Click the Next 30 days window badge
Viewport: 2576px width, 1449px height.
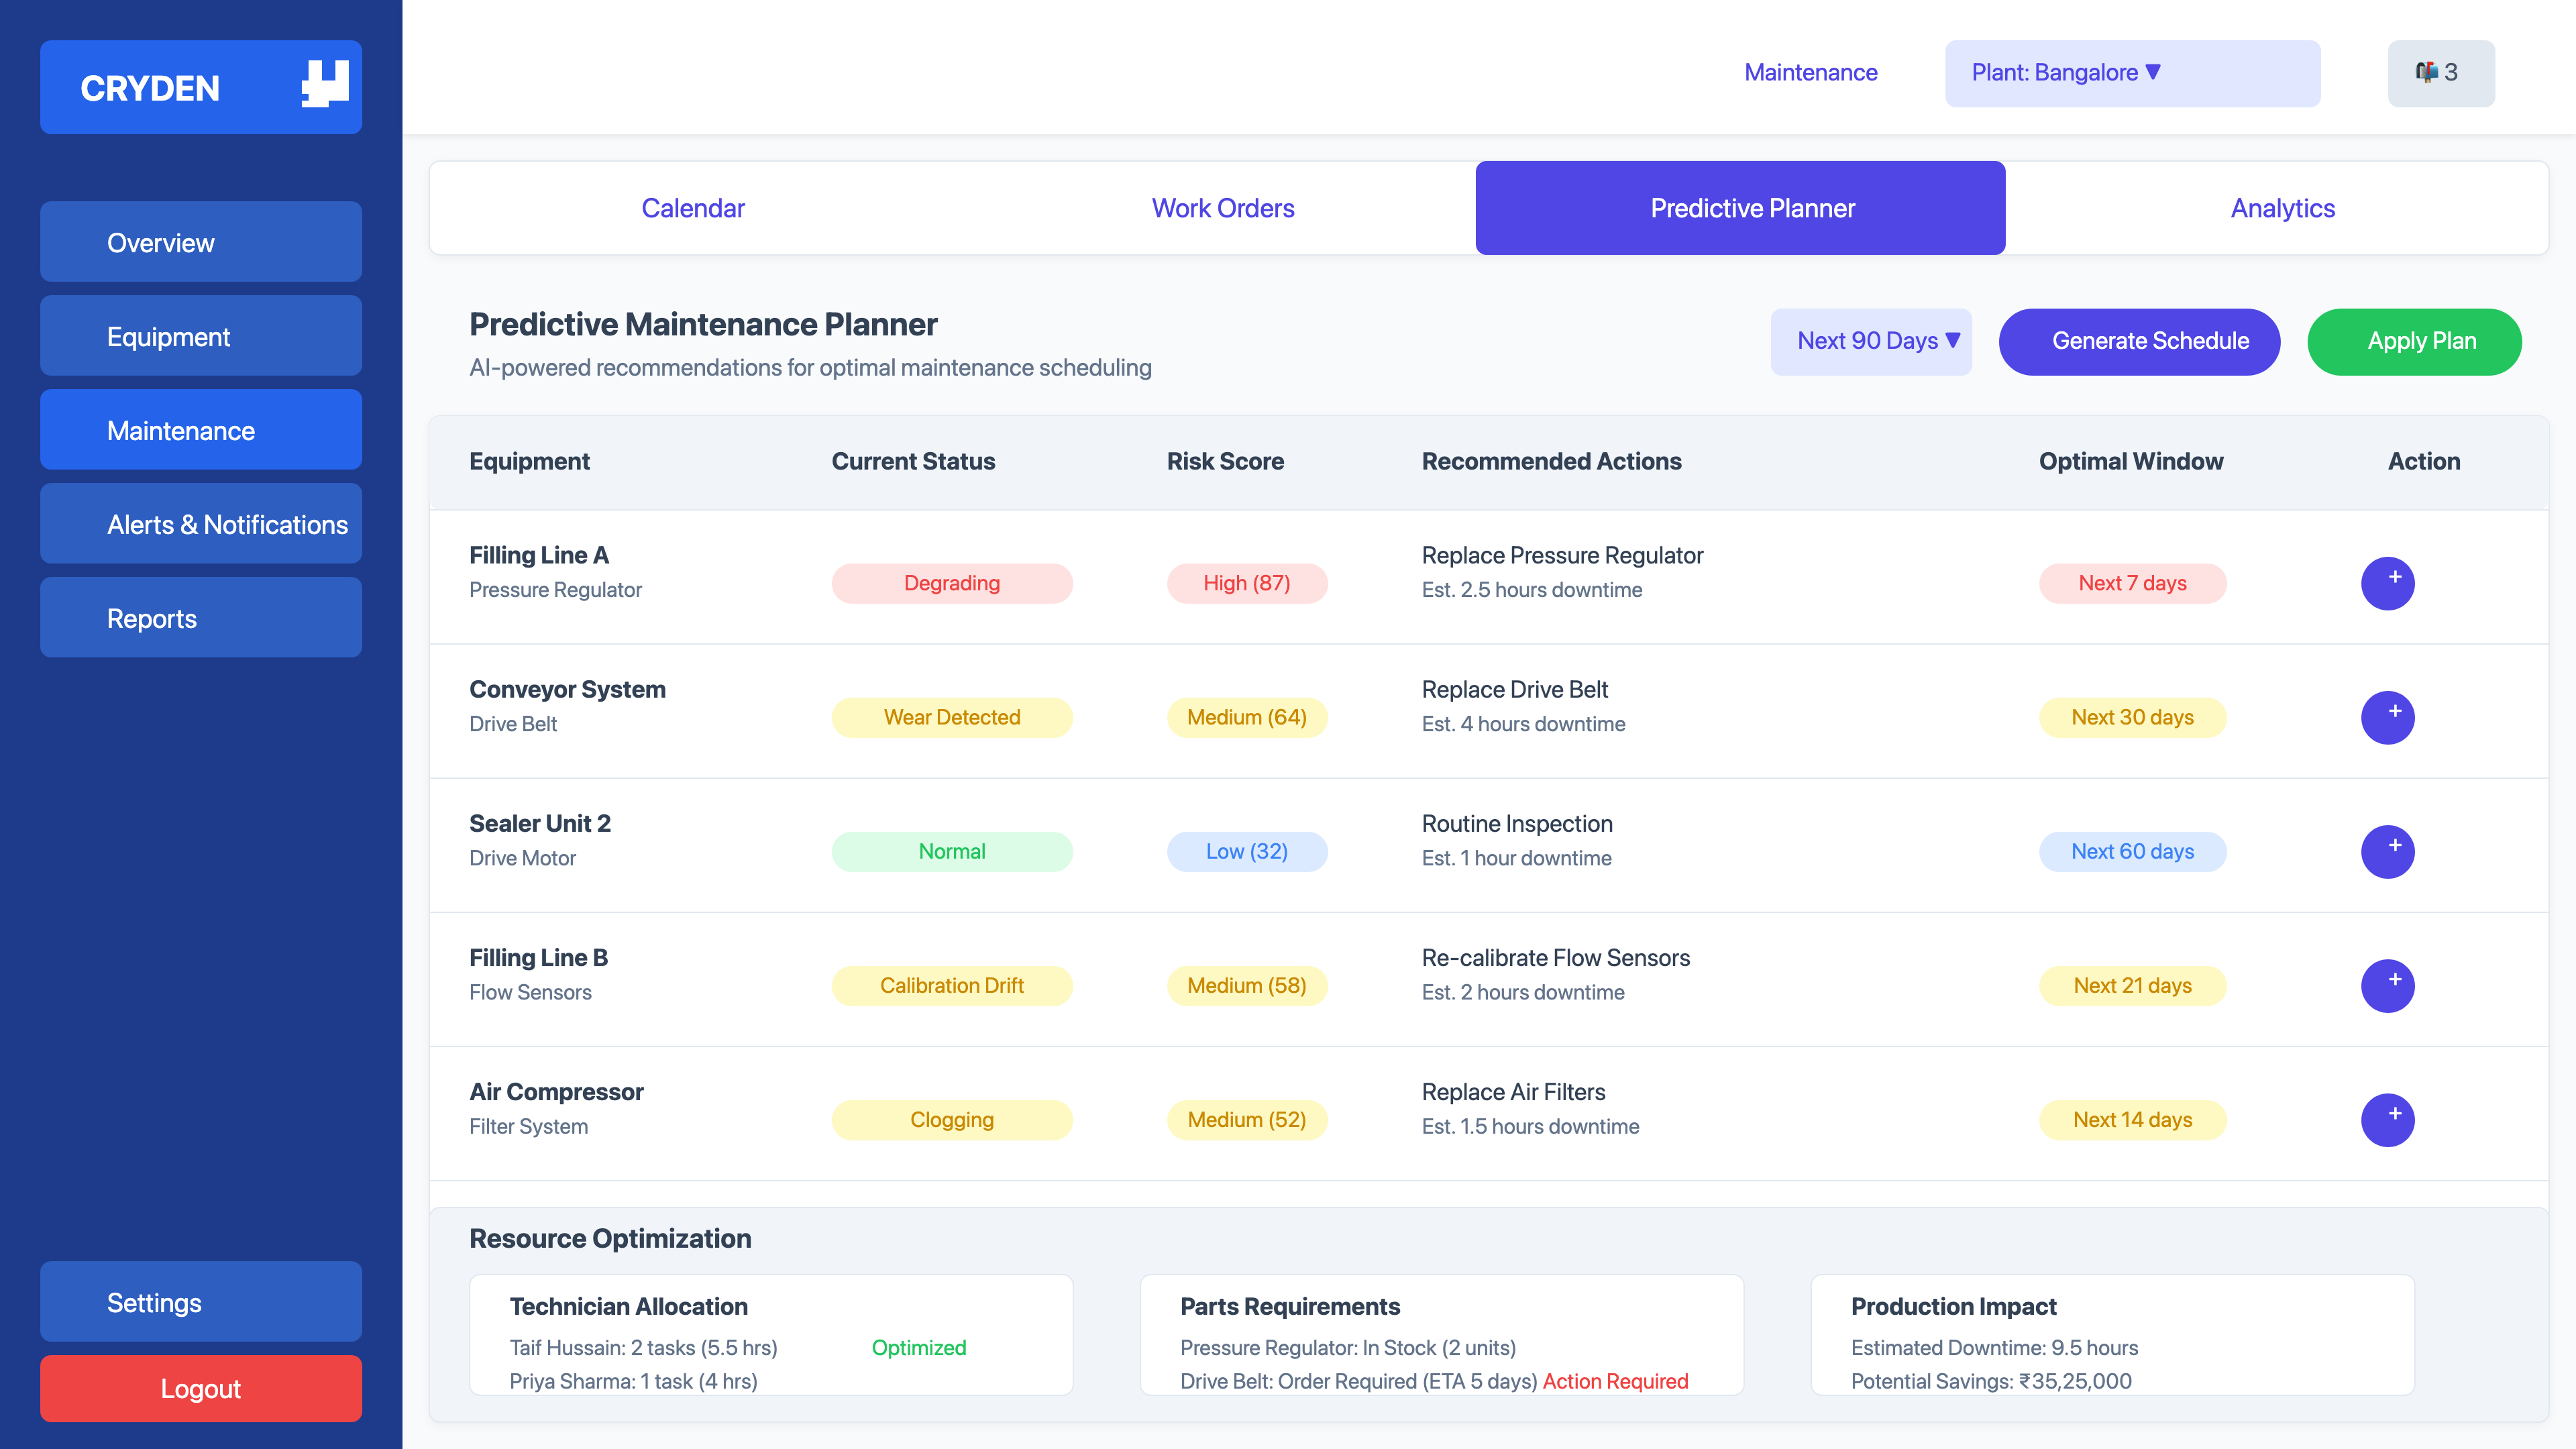point(2132,717)
